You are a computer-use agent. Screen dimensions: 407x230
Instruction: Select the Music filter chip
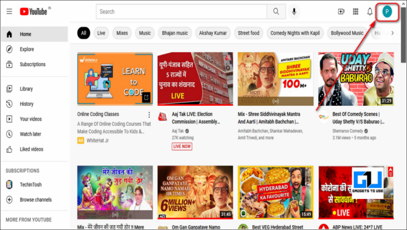point(145,33)
